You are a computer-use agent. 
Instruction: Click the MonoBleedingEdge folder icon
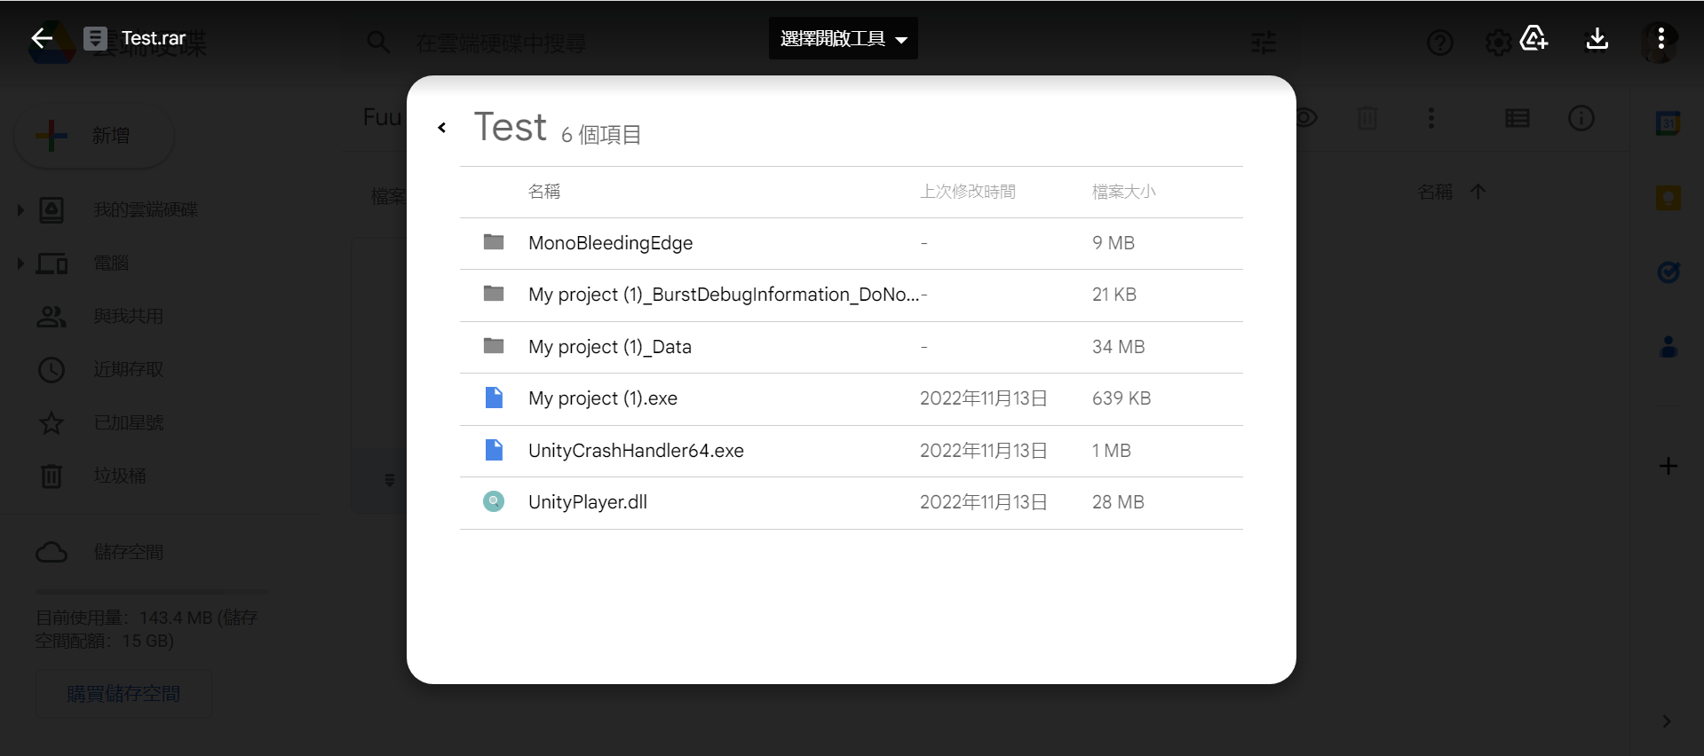pyautogui.click(x=494, y=242)
